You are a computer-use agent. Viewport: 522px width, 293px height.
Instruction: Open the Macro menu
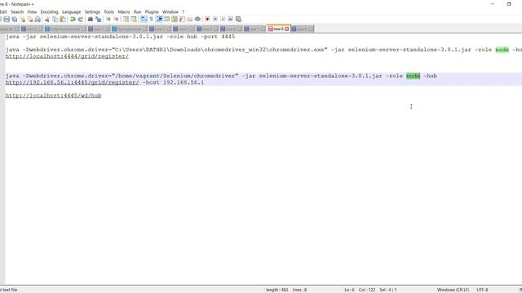tap(124, 12)
